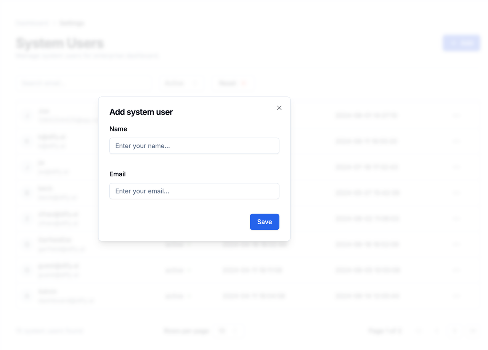
Task: Open the Active status filter dropdown
Action: point(181,83)
